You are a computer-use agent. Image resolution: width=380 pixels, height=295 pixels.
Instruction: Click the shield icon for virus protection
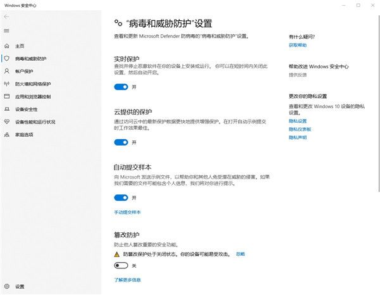pyautogui.click(x=7, y=58)
